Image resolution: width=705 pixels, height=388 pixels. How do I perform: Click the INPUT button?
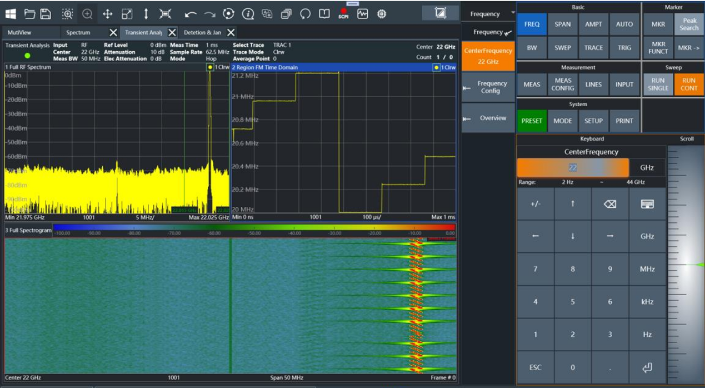tap(624, 84)
